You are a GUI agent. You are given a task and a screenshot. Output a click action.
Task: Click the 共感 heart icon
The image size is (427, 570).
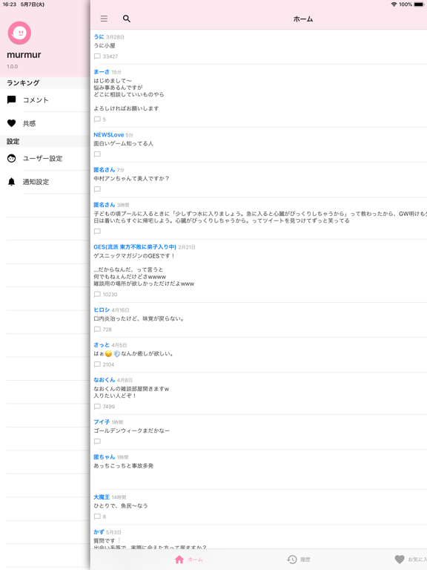(12, 124)
